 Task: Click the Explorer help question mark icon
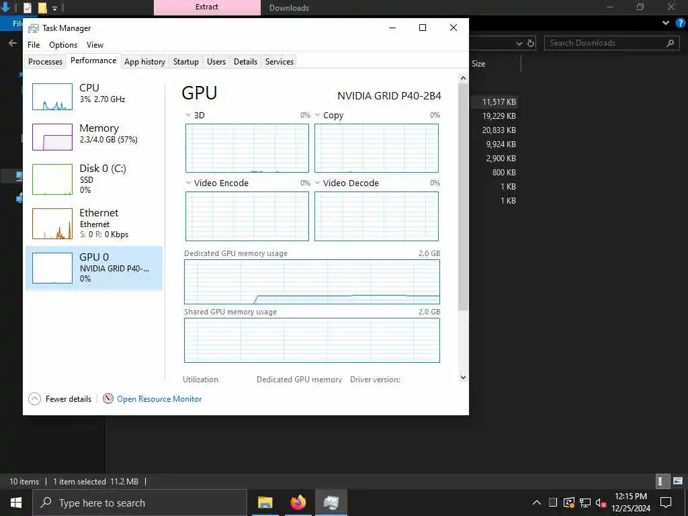(x=680, y=23)
